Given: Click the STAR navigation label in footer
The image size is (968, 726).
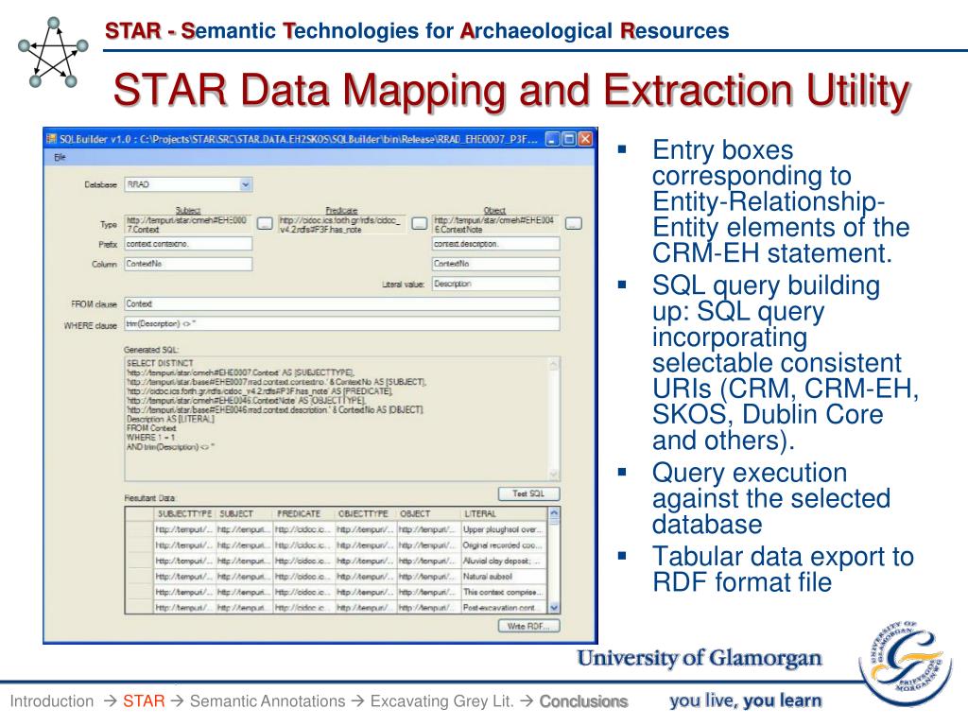Looking at the screenshot, I should click(144, 701).
